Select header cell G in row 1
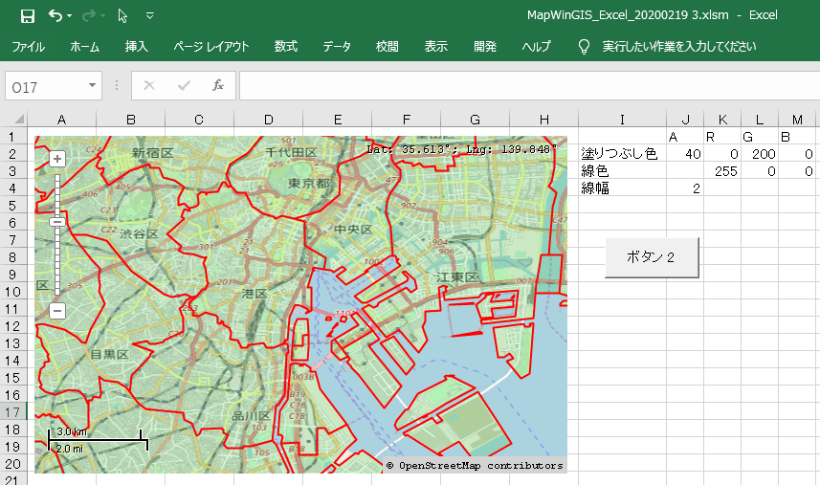This screenshot has width=820, height=485. (760, 137)
